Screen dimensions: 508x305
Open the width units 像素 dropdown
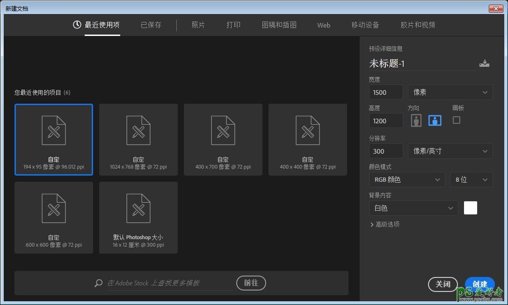[450, 92]
